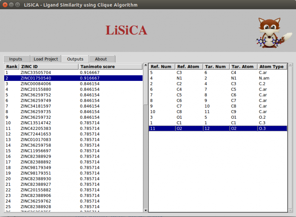Click the Ref. Num column header
Viewport: 296px width, 217px height.
pos(162,67)
